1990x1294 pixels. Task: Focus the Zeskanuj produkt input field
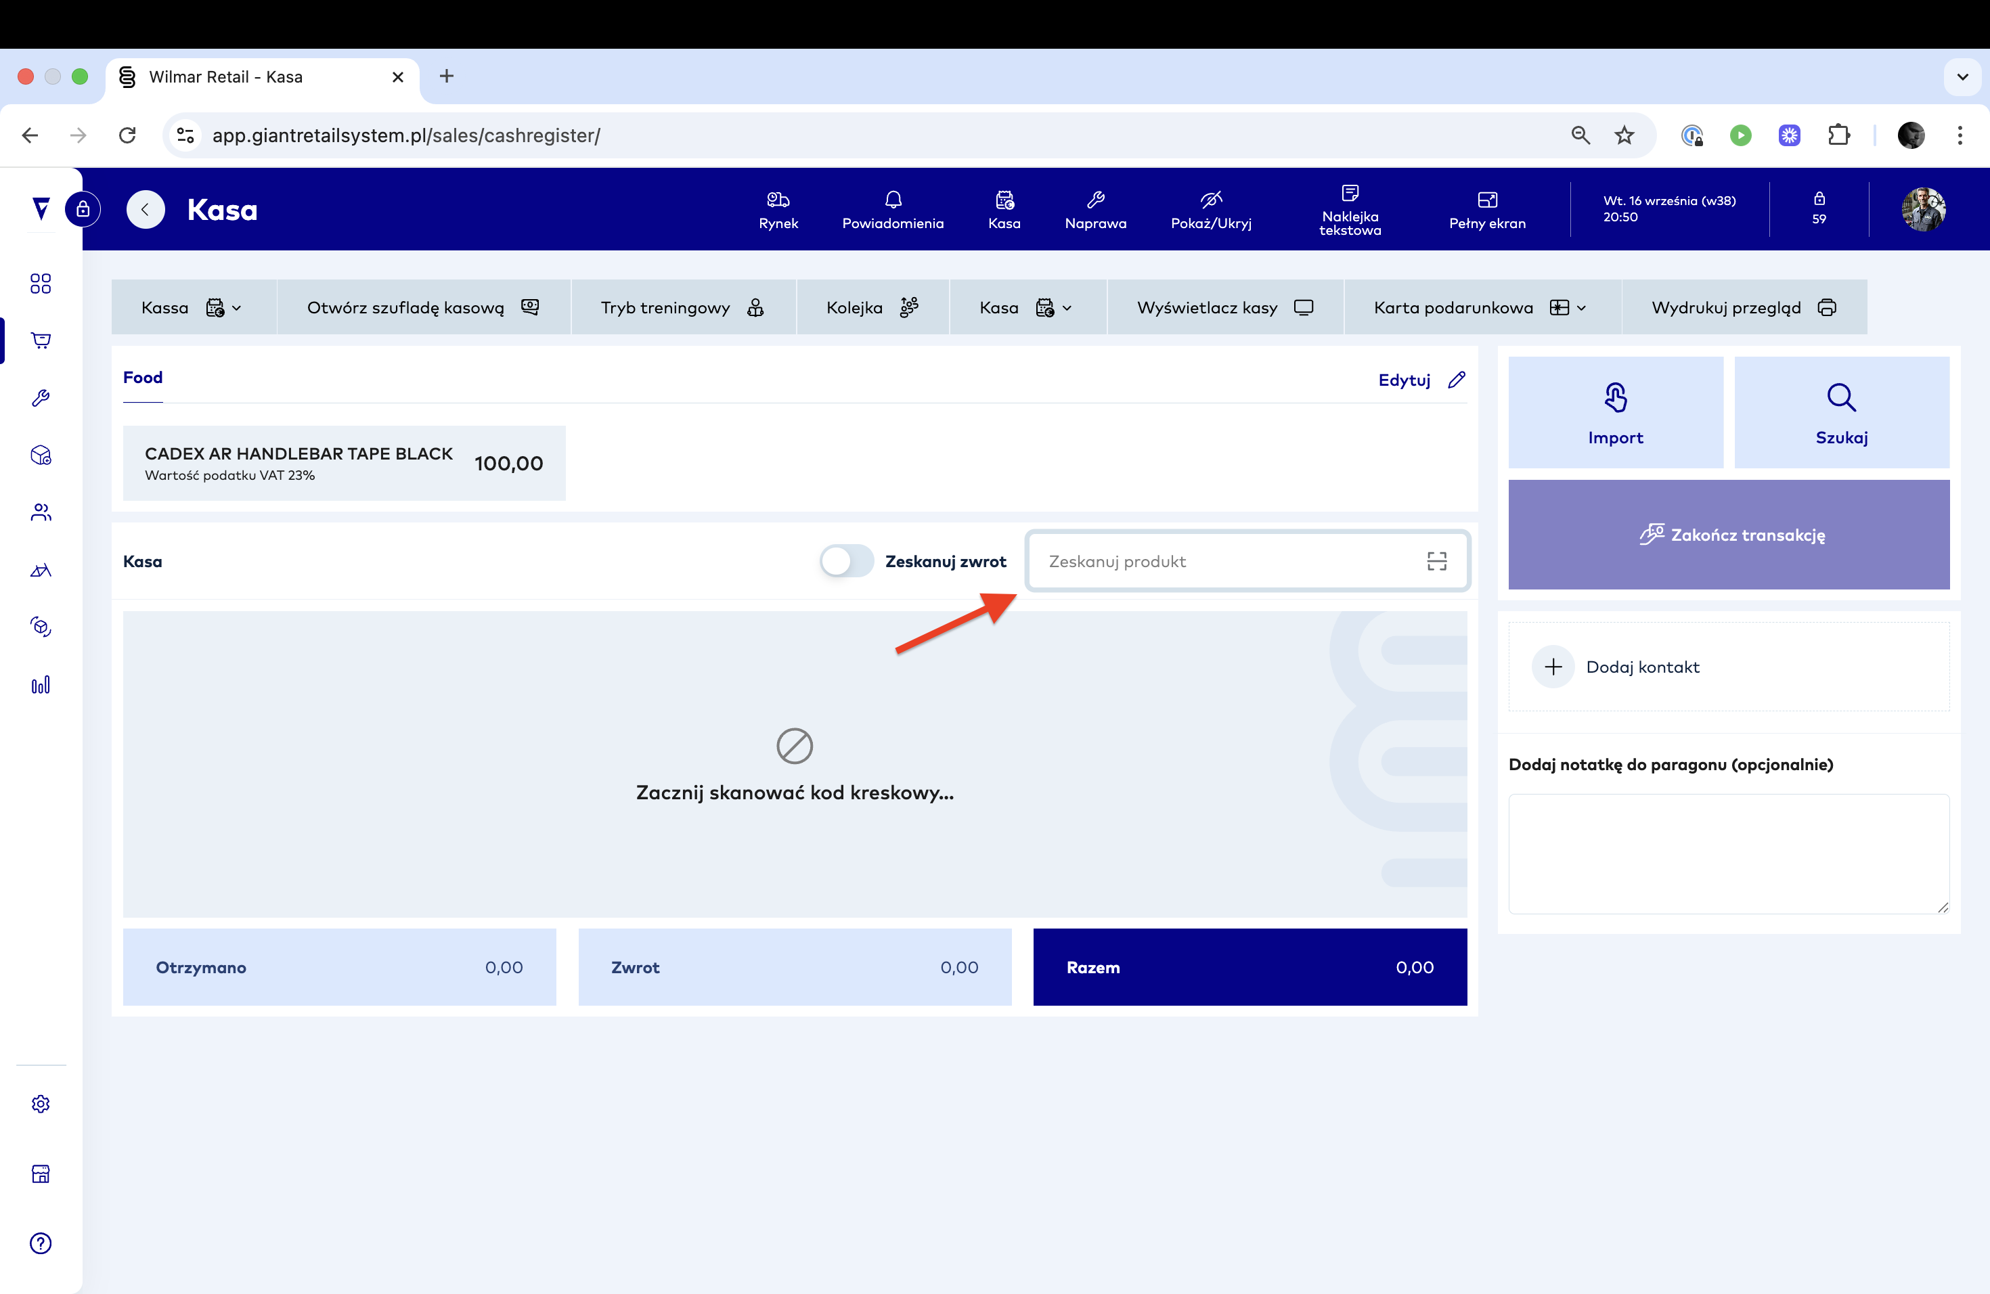click(1247, 561)
